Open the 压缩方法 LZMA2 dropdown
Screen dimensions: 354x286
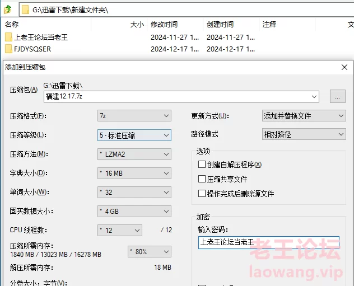[x=134, y=154]
